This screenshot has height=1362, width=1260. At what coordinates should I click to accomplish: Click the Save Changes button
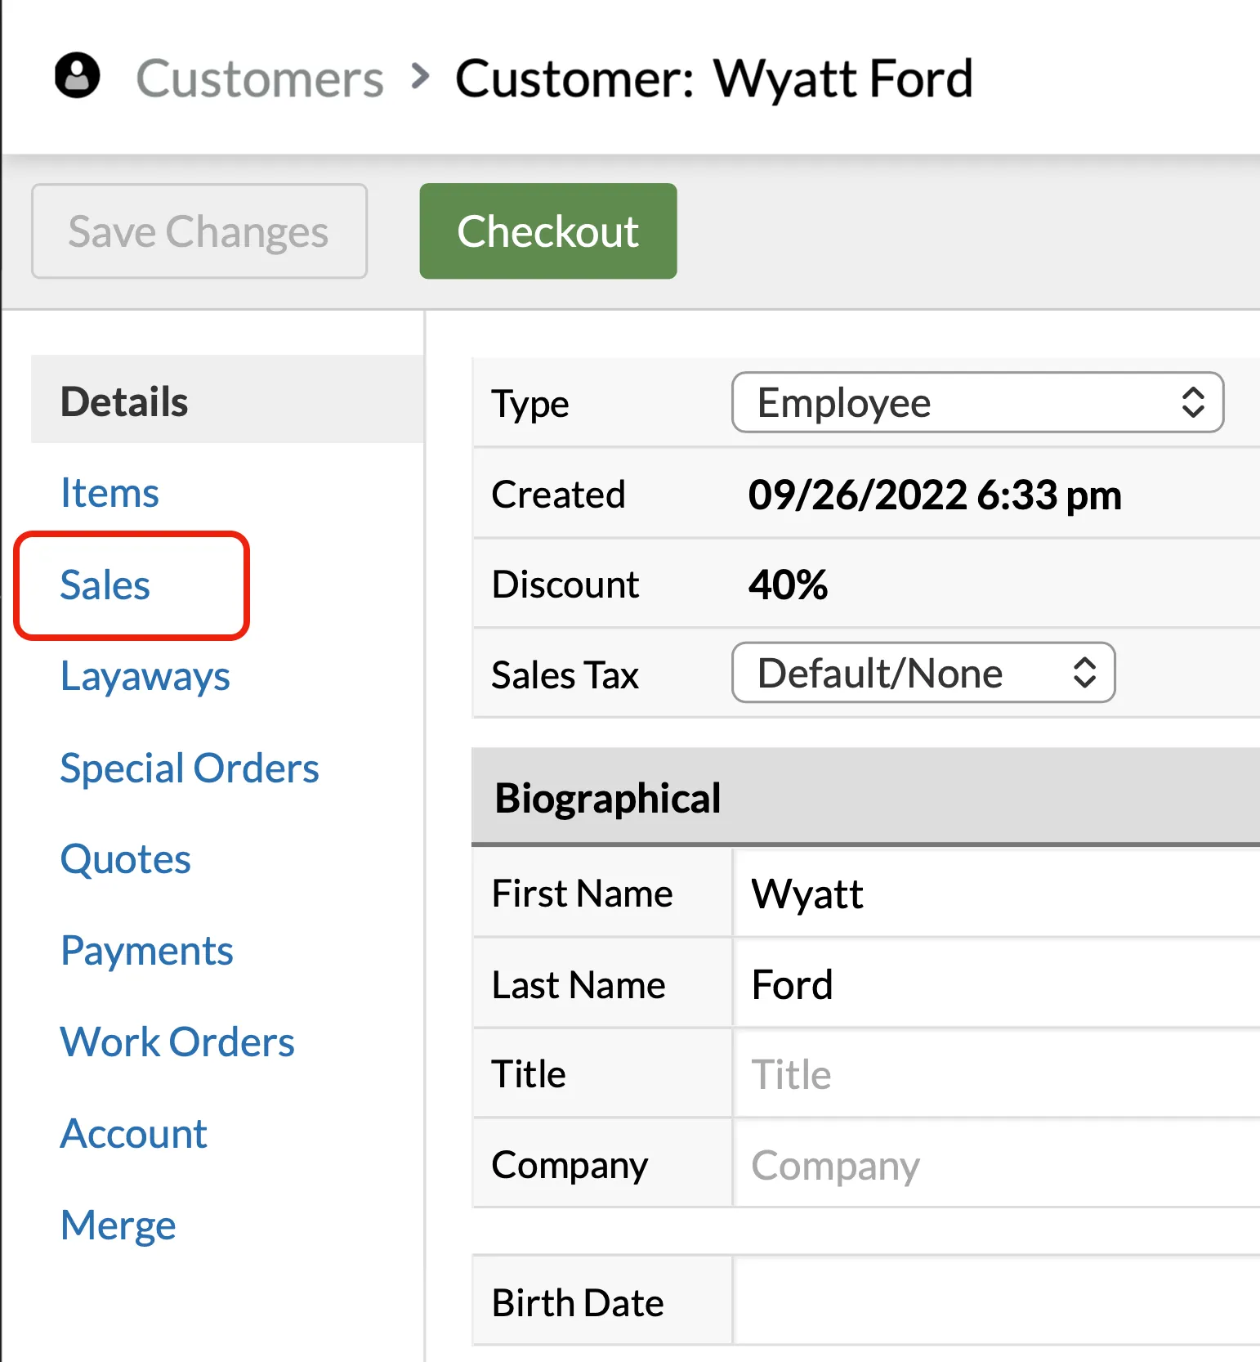199,231
